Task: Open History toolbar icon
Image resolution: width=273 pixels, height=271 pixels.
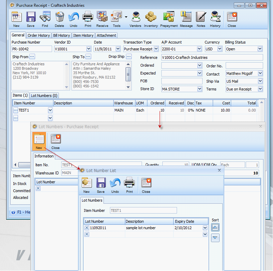Action: [215, 19]
